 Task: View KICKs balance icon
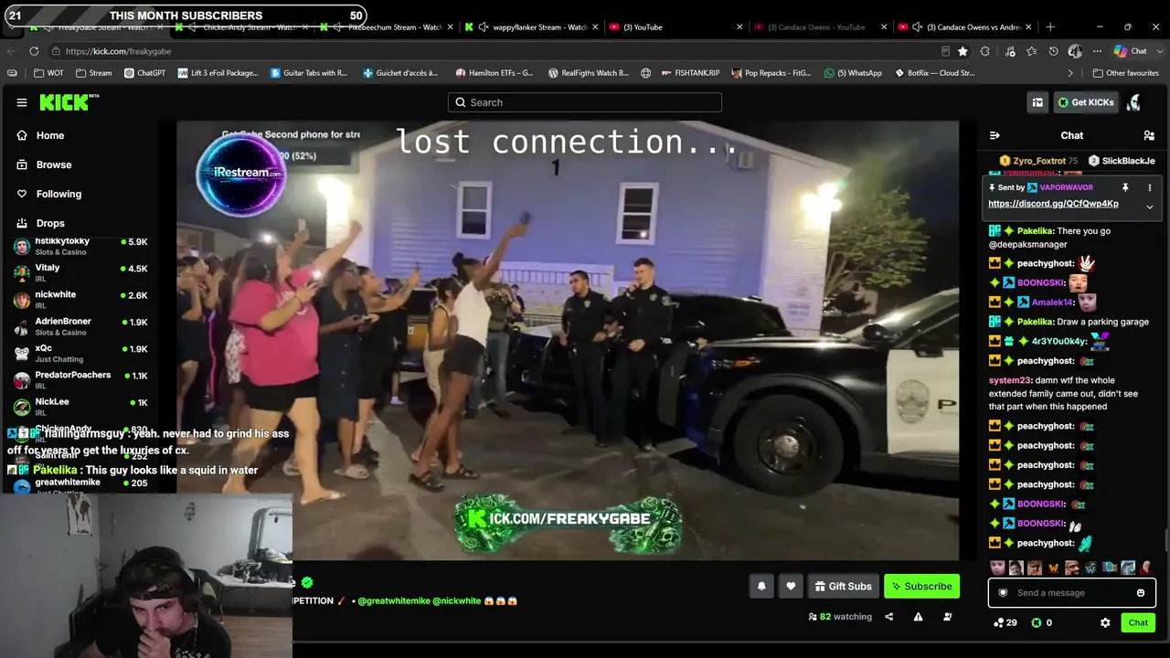(1037, 623)
